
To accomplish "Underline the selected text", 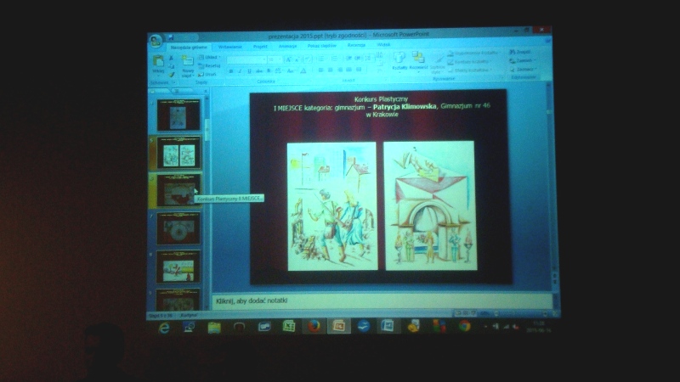I will click(x=249, y=71).
